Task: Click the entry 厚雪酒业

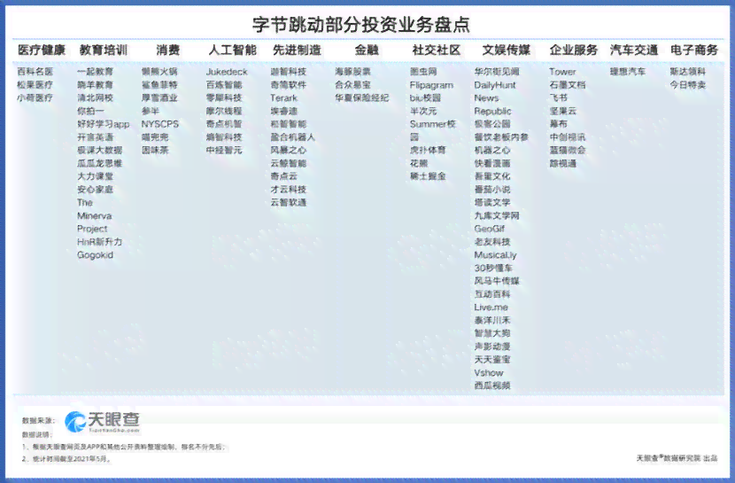Action: click(x=160, y=98)
